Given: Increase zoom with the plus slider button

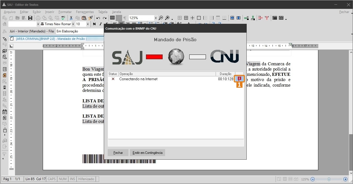Looking at the screenshot, I should (x=346, y=179).
